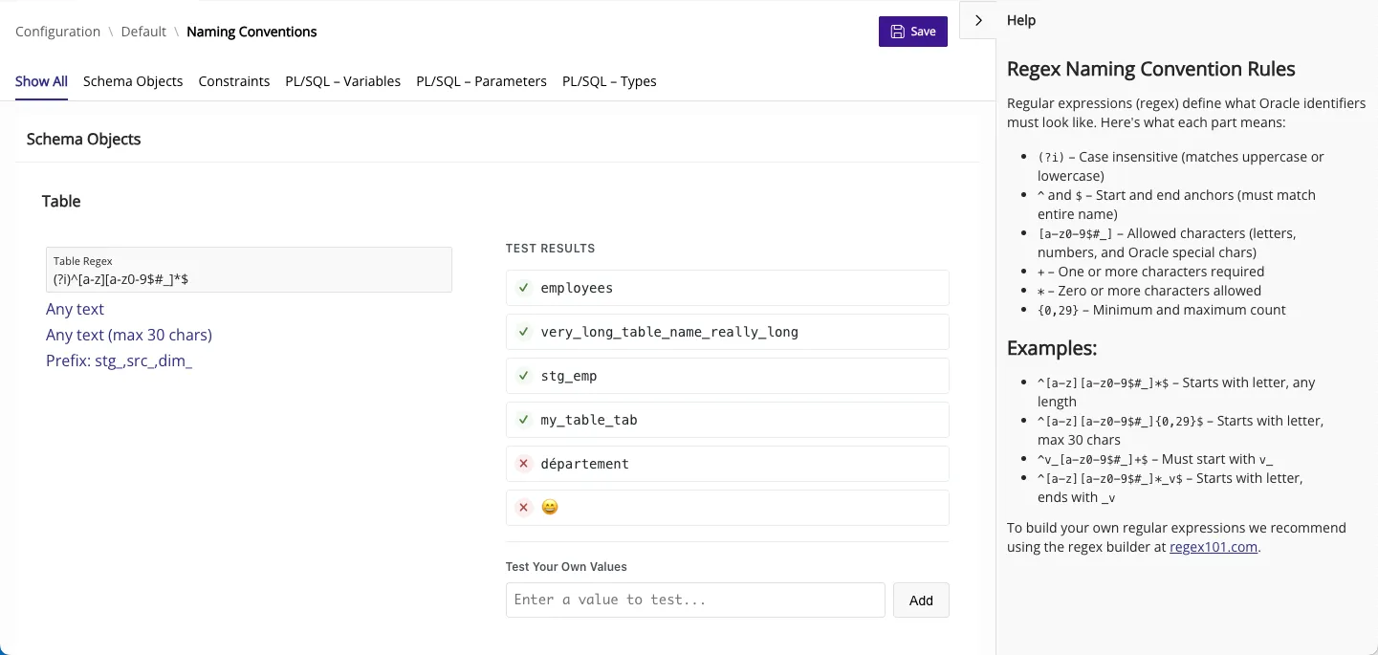Click the smiley emoji test value
The width and height of the screenshot is (1378, 655).
coord(549,508)
